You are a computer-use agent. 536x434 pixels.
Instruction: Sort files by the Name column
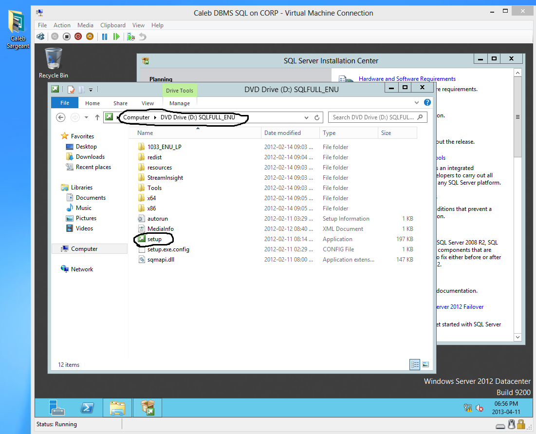pyautogui.click(x=195, y=133)
